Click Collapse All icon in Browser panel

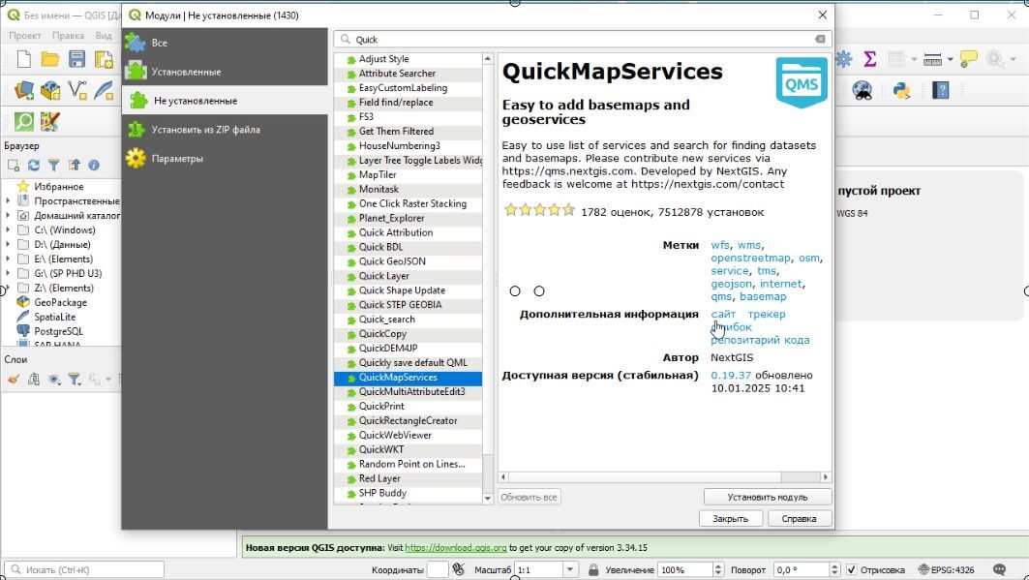coord(75,166)
